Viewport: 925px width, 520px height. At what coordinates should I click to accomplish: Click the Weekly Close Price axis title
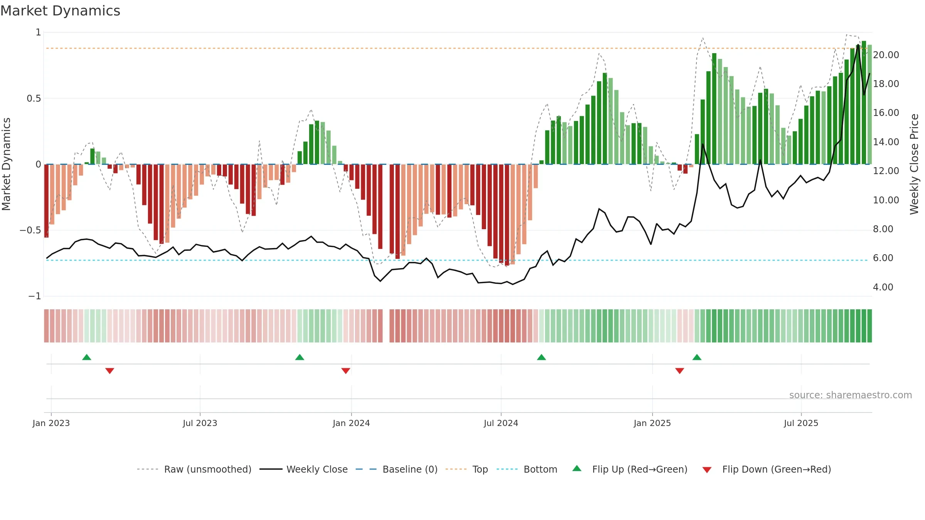(x=914, y=164)
